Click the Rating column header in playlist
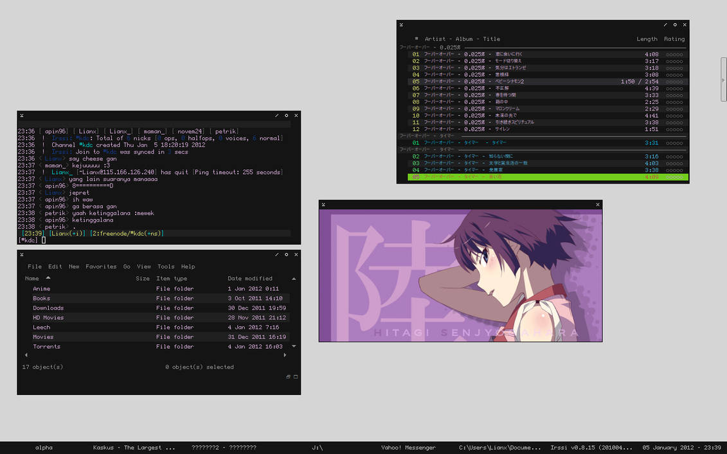This screenshot has width=727, height=454. click(674, 39)
